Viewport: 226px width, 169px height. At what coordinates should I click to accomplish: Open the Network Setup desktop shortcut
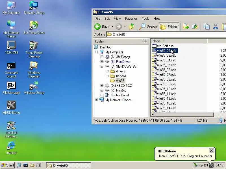[34, 8]
